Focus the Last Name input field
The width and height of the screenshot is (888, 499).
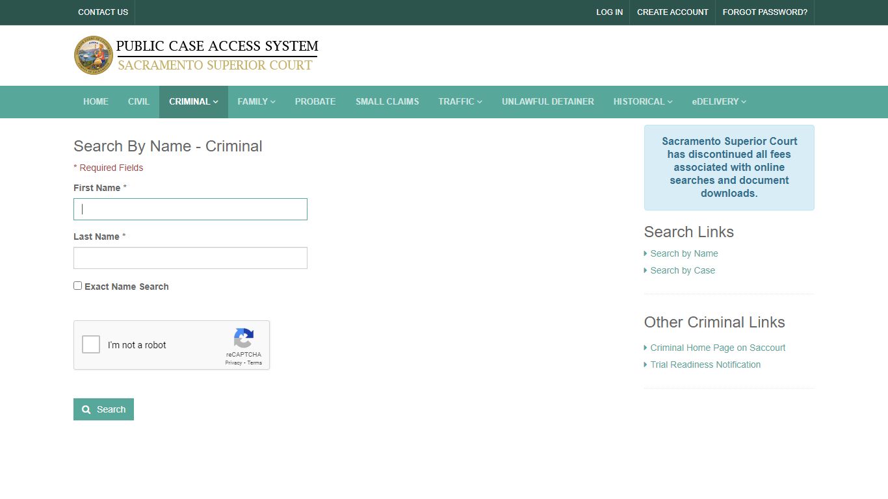[190, 258]
